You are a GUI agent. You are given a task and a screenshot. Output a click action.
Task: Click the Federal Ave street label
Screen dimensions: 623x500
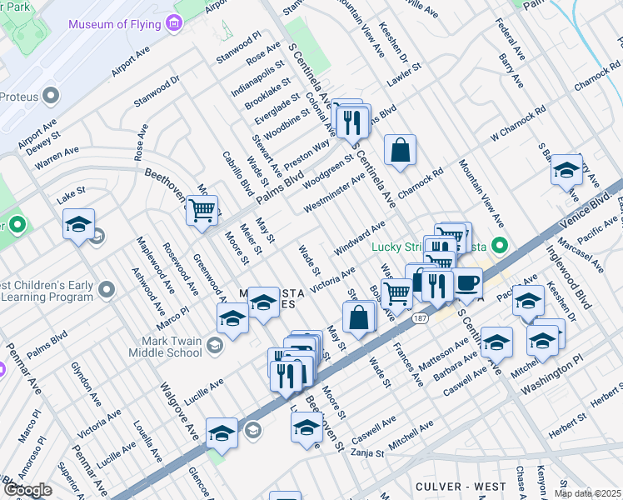click(x=511, y=38)
